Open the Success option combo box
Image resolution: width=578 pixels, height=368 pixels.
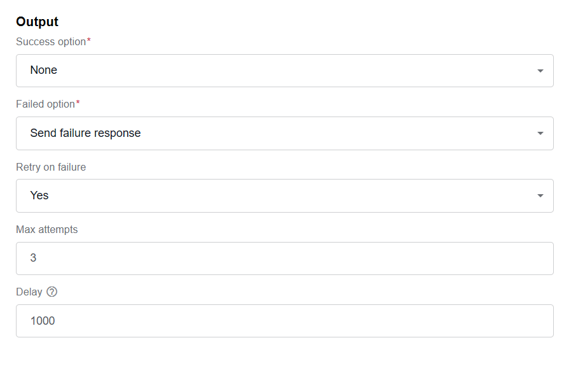click(x=285, y=71)
